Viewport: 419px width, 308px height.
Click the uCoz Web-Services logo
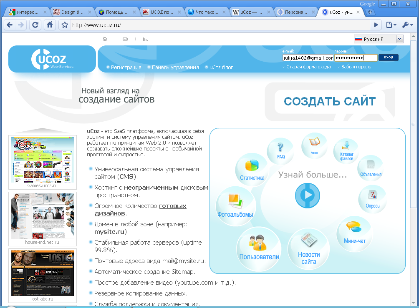(52, 59)
